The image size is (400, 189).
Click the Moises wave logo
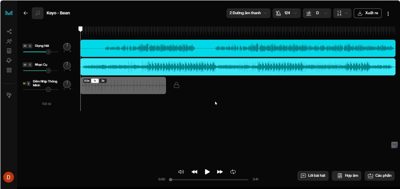(9, 13)
